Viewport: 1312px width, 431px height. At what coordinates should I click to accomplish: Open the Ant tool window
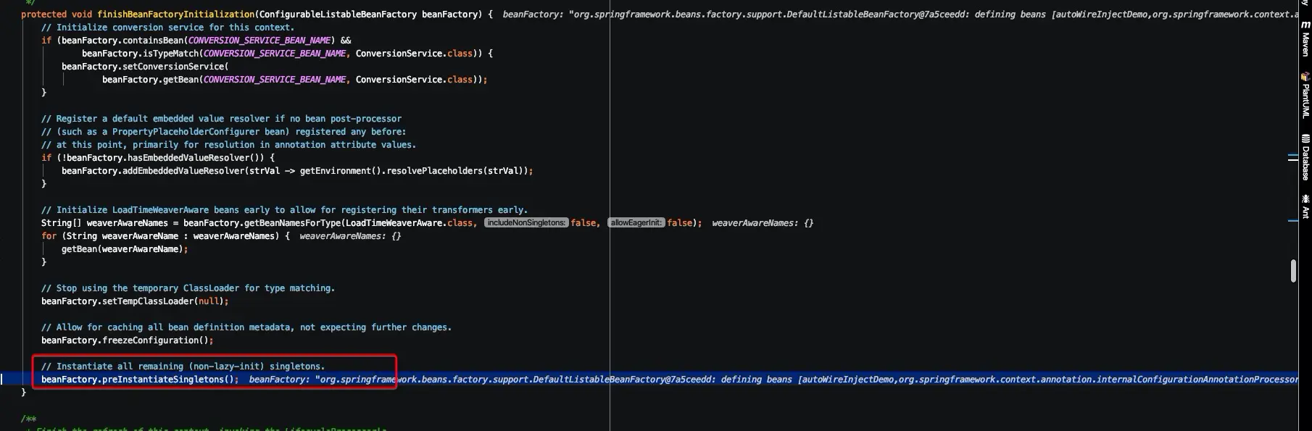pyautogui.click(x=1305, y=206)
